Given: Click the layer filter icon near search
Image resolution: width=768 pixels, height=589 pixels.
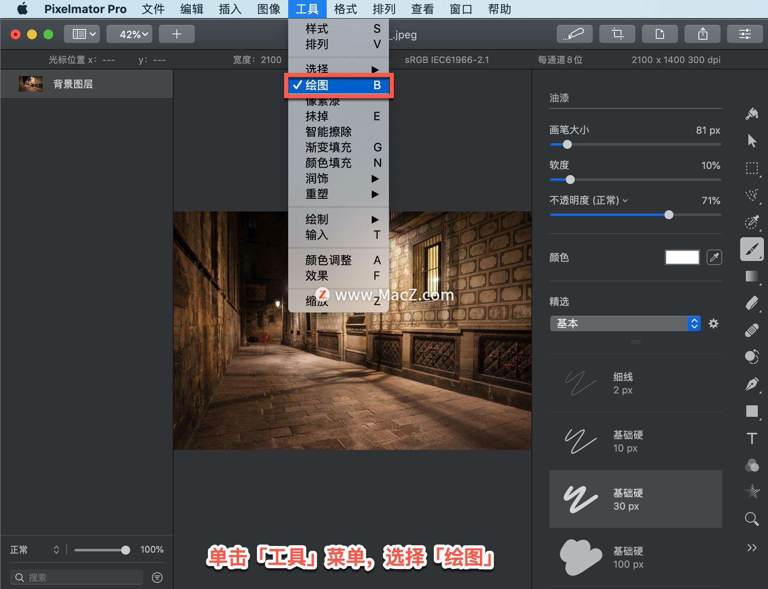Looking at the screenshot, I should [157, 577].
